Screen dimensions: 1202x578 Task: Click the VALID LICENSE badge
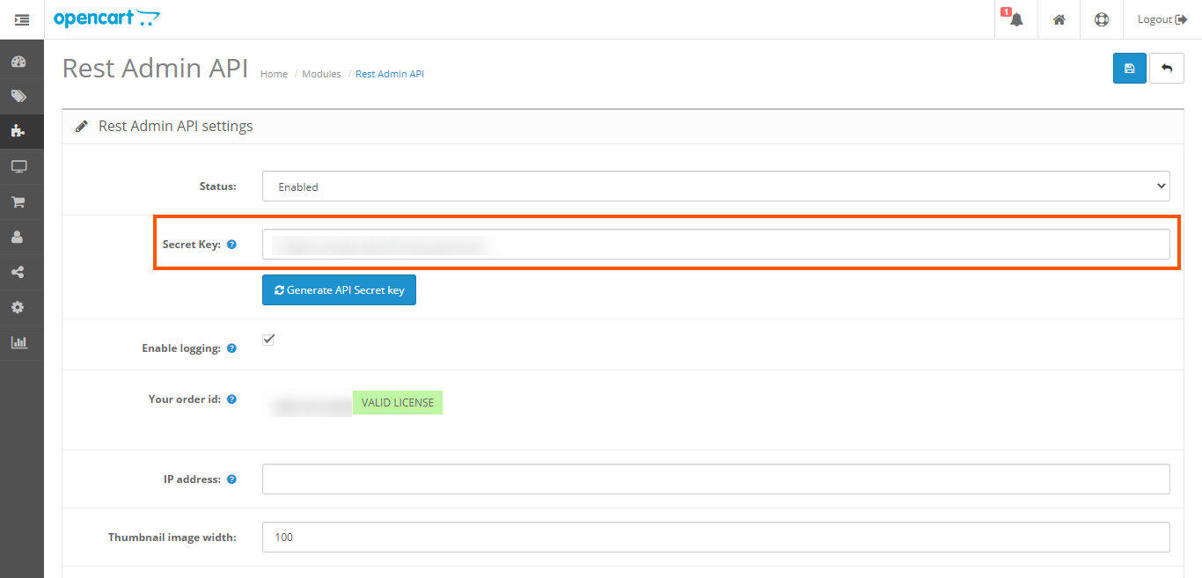pos(398,403)
